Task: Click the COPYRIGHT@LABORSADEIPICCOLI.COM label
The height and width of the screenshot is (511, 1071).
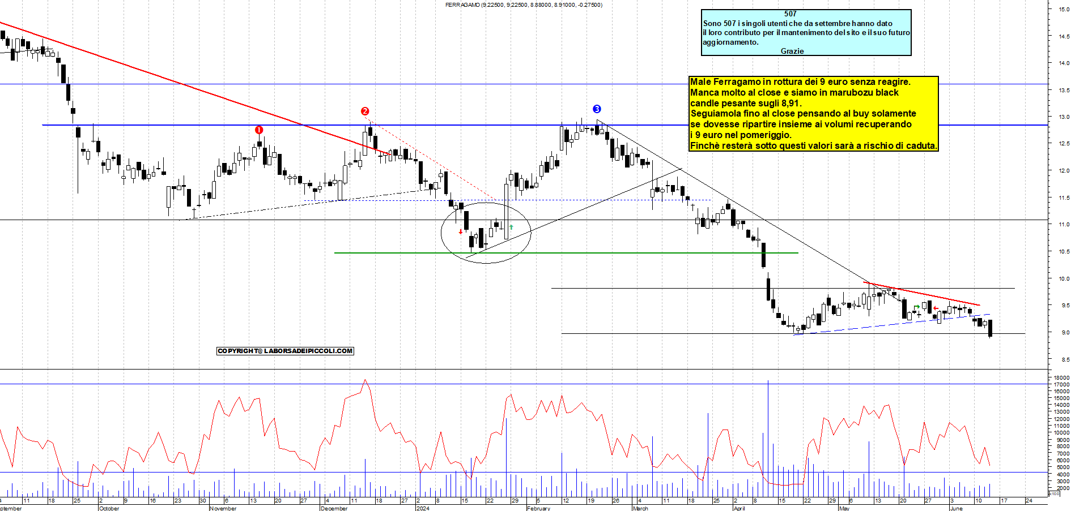Action: [285, 351]
